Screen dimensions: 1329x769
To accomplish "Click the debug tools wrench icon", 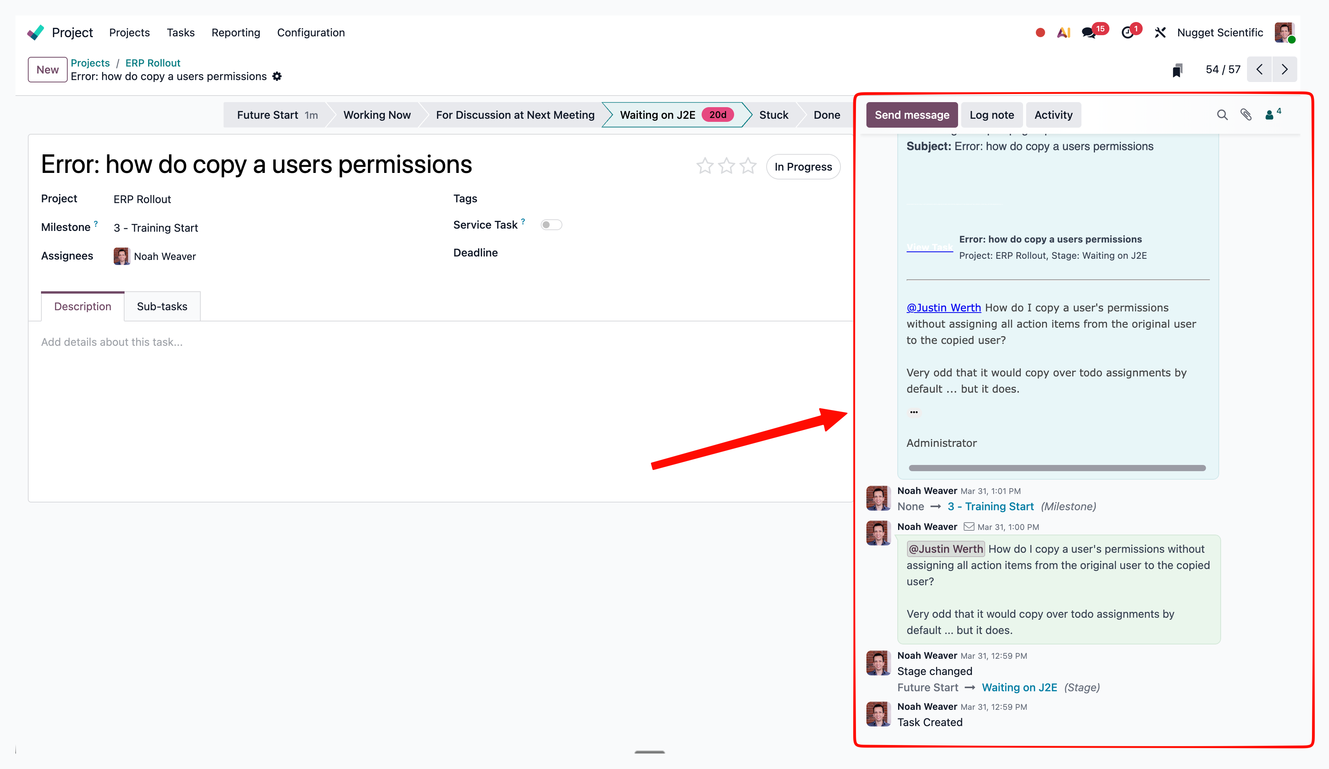I will pos(1160,33).
